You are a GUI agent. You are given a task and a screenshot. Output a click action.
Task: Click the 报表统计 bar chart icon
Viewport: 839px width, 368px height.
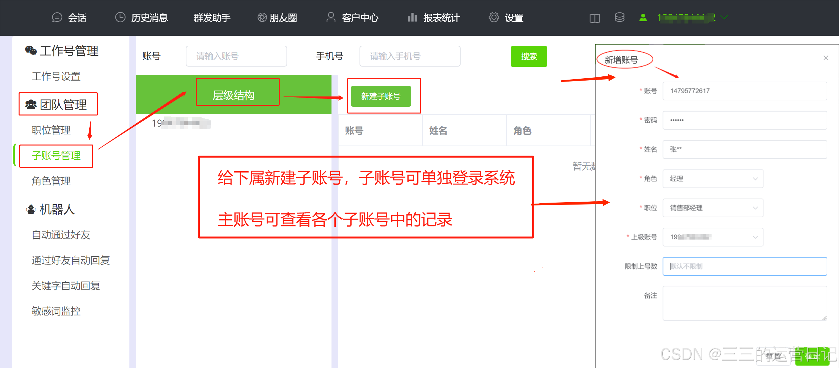(412, 17)
